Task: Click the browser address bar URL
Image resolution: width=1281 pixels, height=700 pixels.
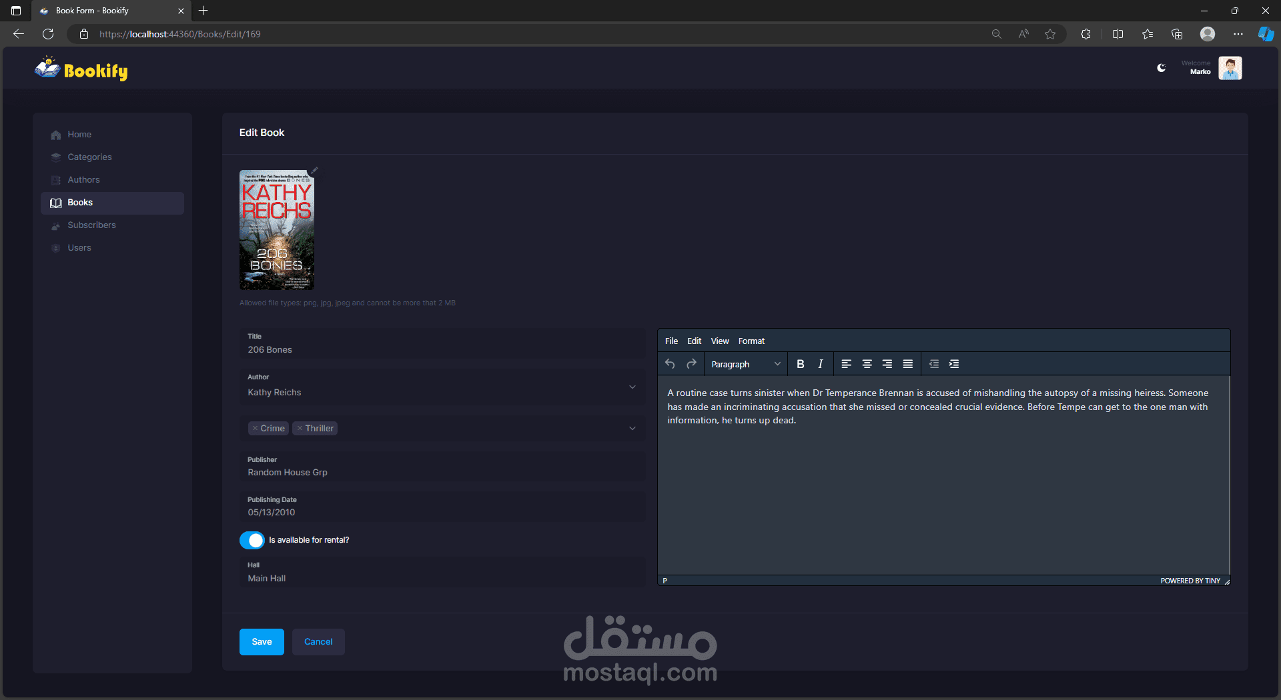Action: click(180, 34)
